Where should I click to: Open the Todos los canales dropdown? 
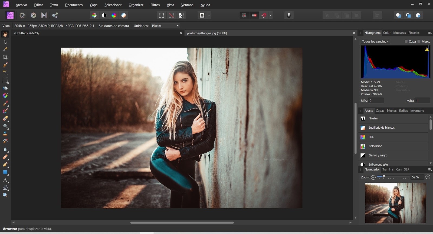click(x=375, y=41)
